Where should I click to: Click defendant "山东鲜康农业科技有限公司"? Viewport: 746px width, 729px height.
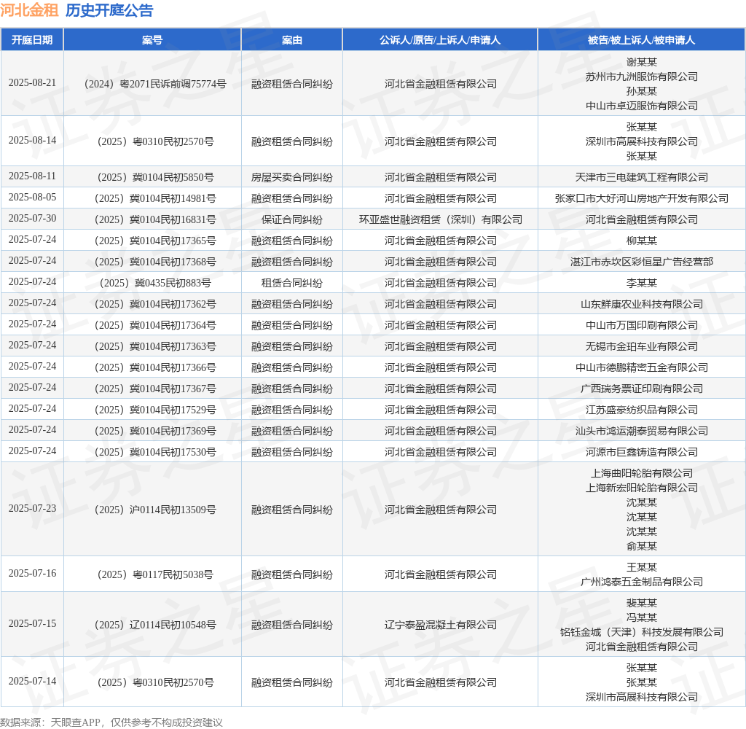click(641, 304)
